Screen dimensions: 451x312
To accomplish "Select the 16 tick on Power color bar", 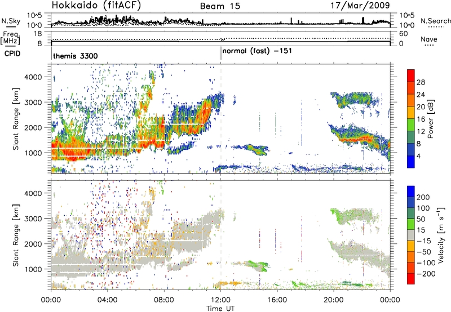I will pos(421,119).
